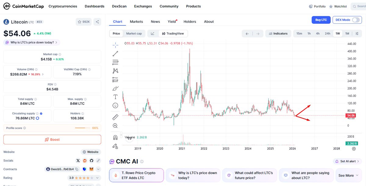Expand the Volume (24h) details arrow

pyautogui.click(x=43, y=74)
